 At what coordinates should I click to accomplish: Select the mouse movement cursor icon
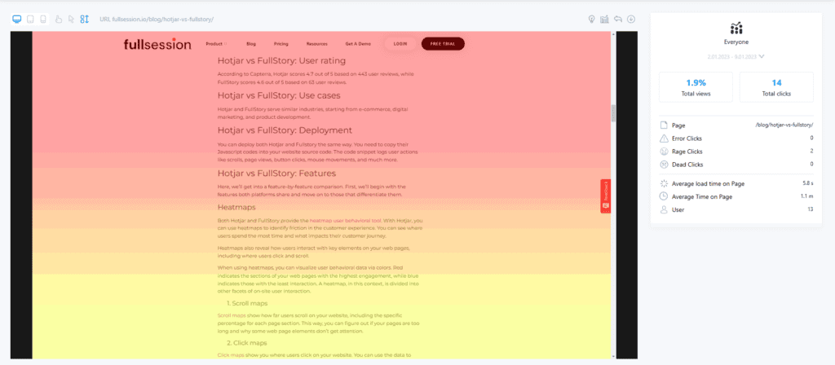click(x=71, y=18)
